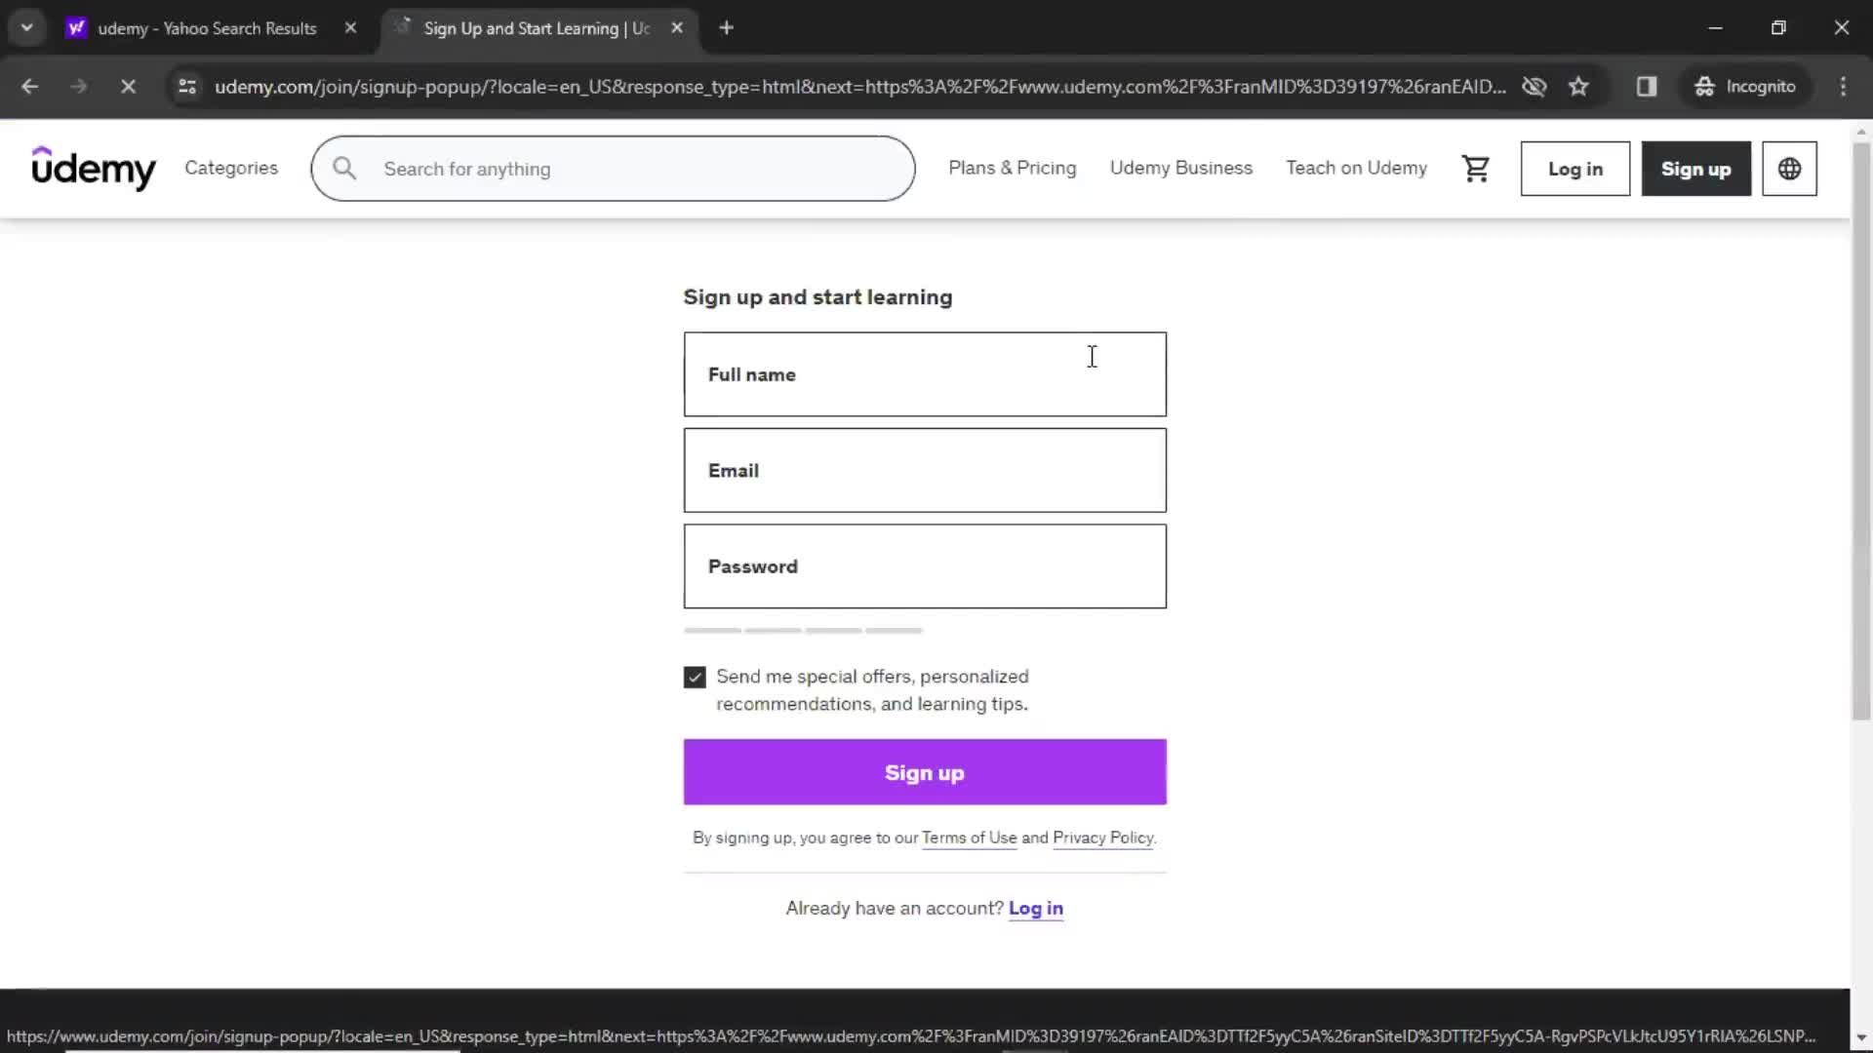This screenshot has height=1053, width=1873.
Task: Drag the password strength slider
Action: (804, 630)
